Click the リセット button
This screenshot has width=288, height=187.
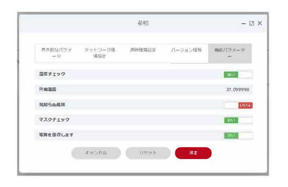point(148,153)
